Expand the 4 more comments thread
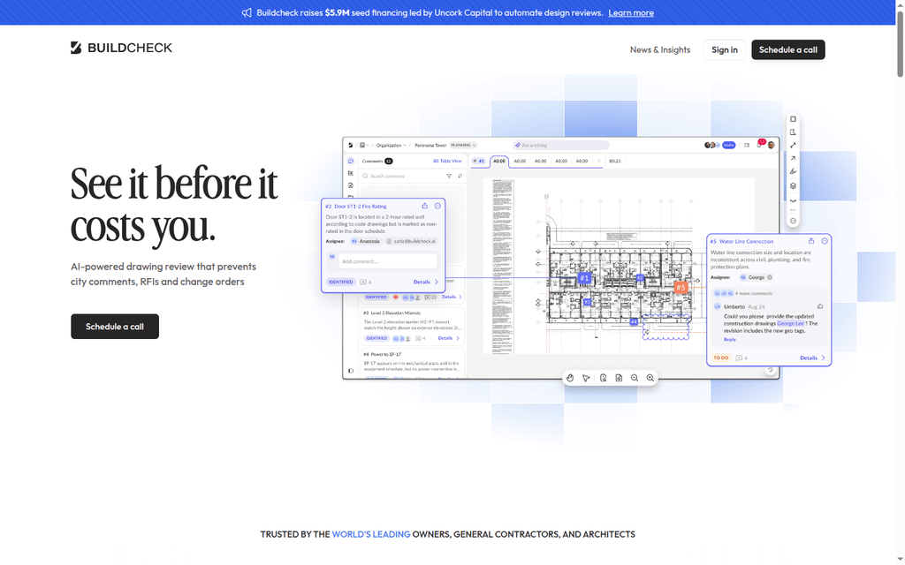The image size is (905, 565). click(754, 293)
